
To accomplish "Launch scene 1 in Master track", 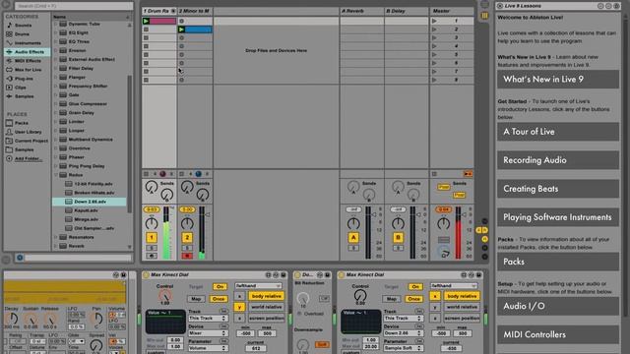I will pyautogui.click(x=434, y=21).
